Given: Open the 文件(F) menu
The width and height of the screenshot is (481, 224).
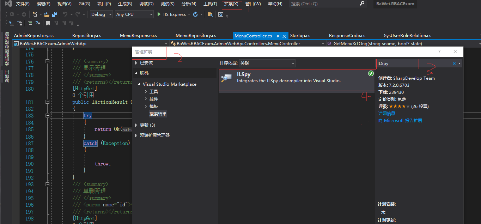Looking at the screenshot, I should coord(23,4).
